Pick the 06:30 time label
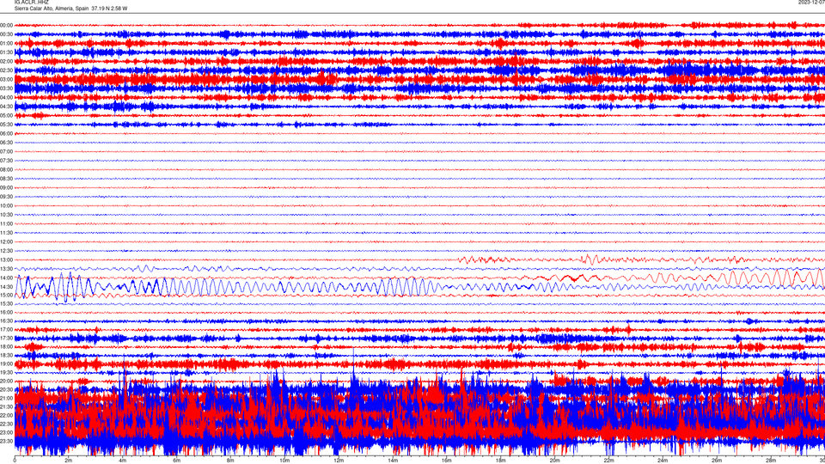825x464 pixels. 6,143
